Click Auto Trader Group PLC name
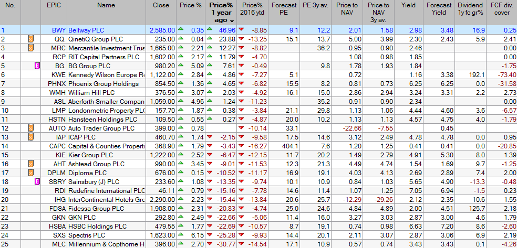517x248 pixels. pyautogui.click(x=101, y=128)
